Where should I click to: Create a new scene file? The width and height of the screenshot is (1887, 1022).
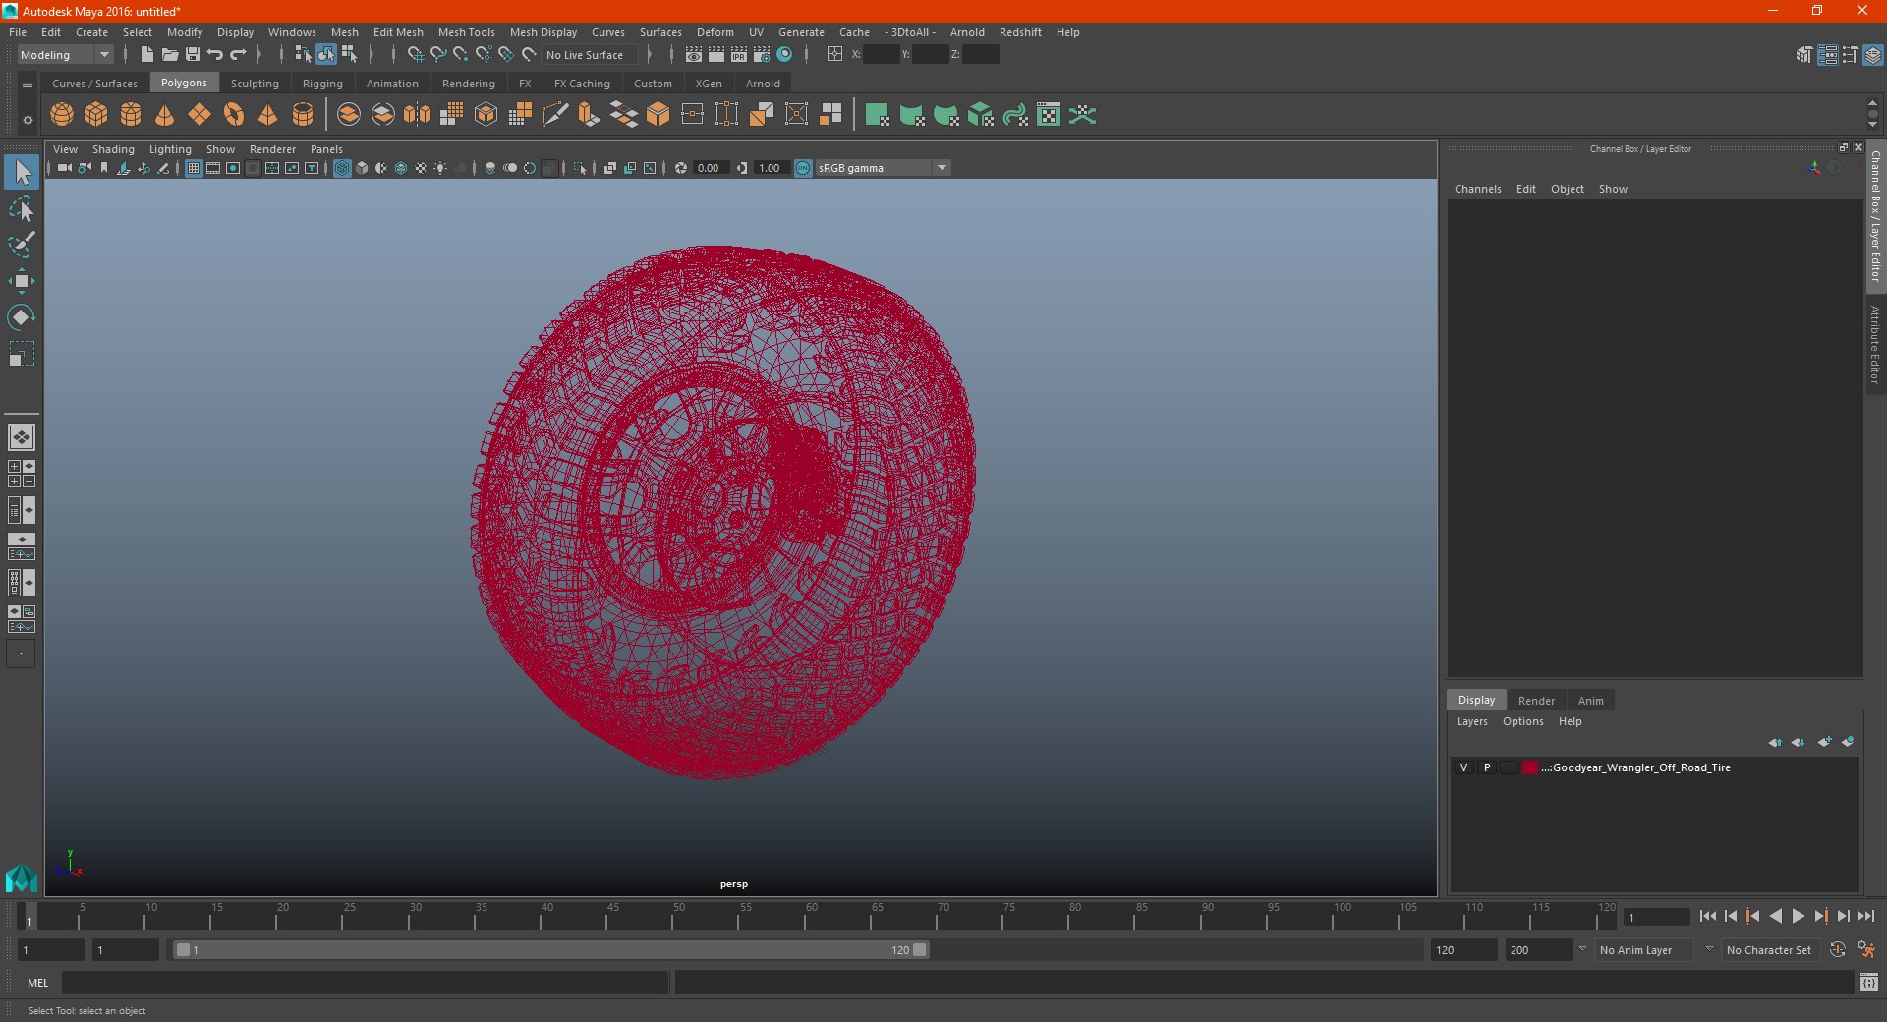pyautogui.click(x=146, y=55)
